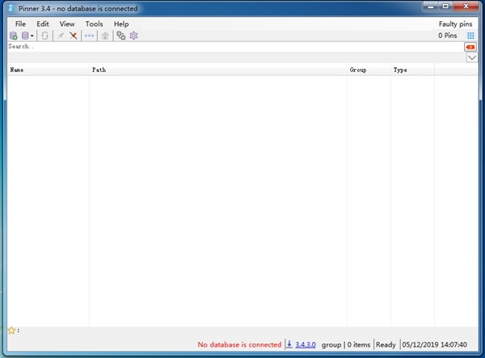
Task: Click the Pinner app icon in title bar
Action: click(x=11, y=8)
